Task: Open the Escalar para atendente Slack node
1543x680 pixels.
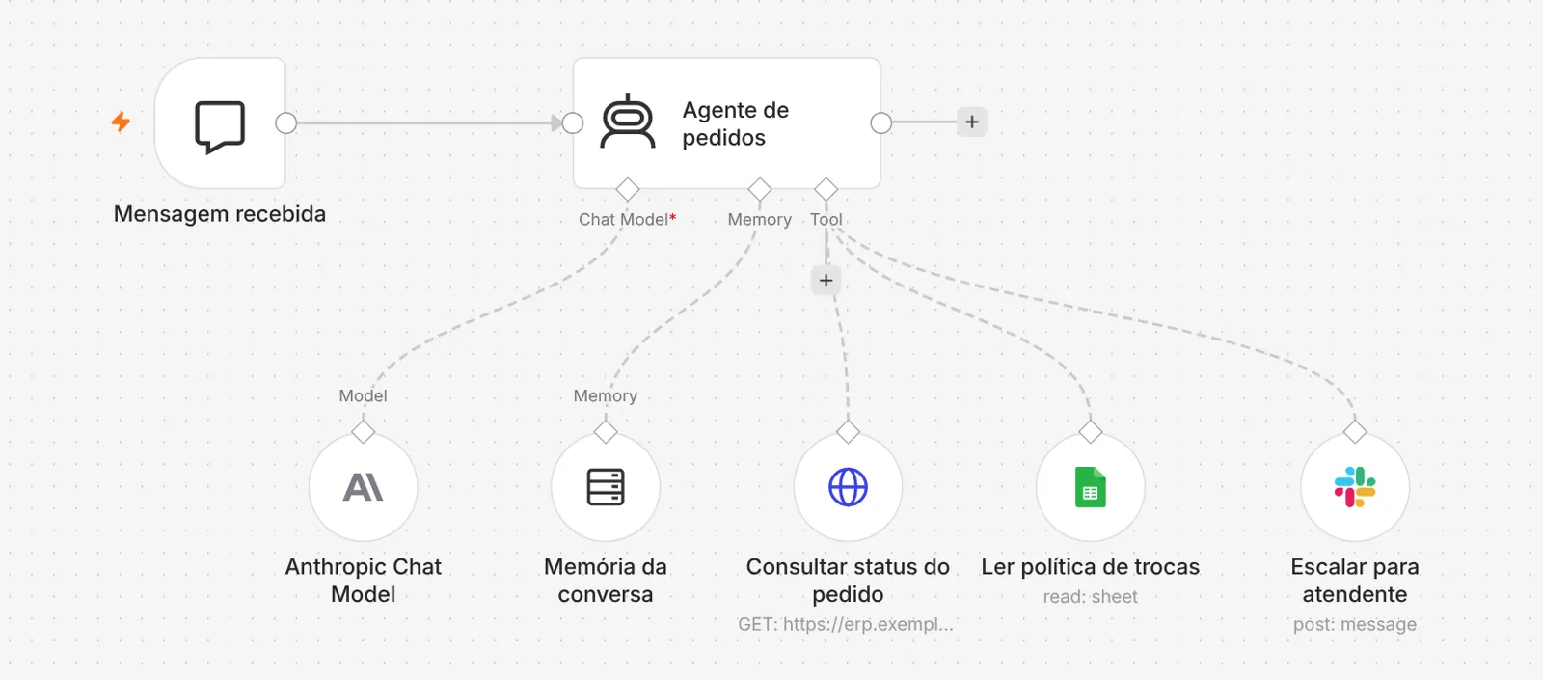Action: tap(1355, 487)
